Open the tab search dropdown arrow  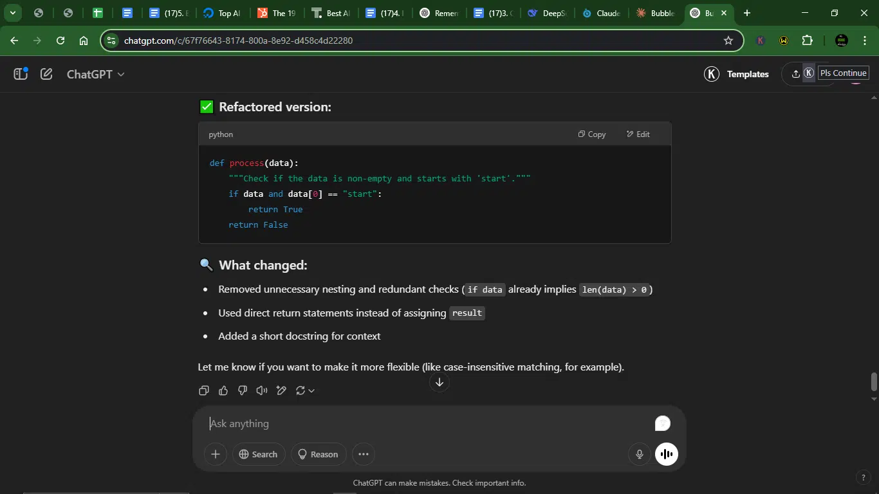(12, 13)
